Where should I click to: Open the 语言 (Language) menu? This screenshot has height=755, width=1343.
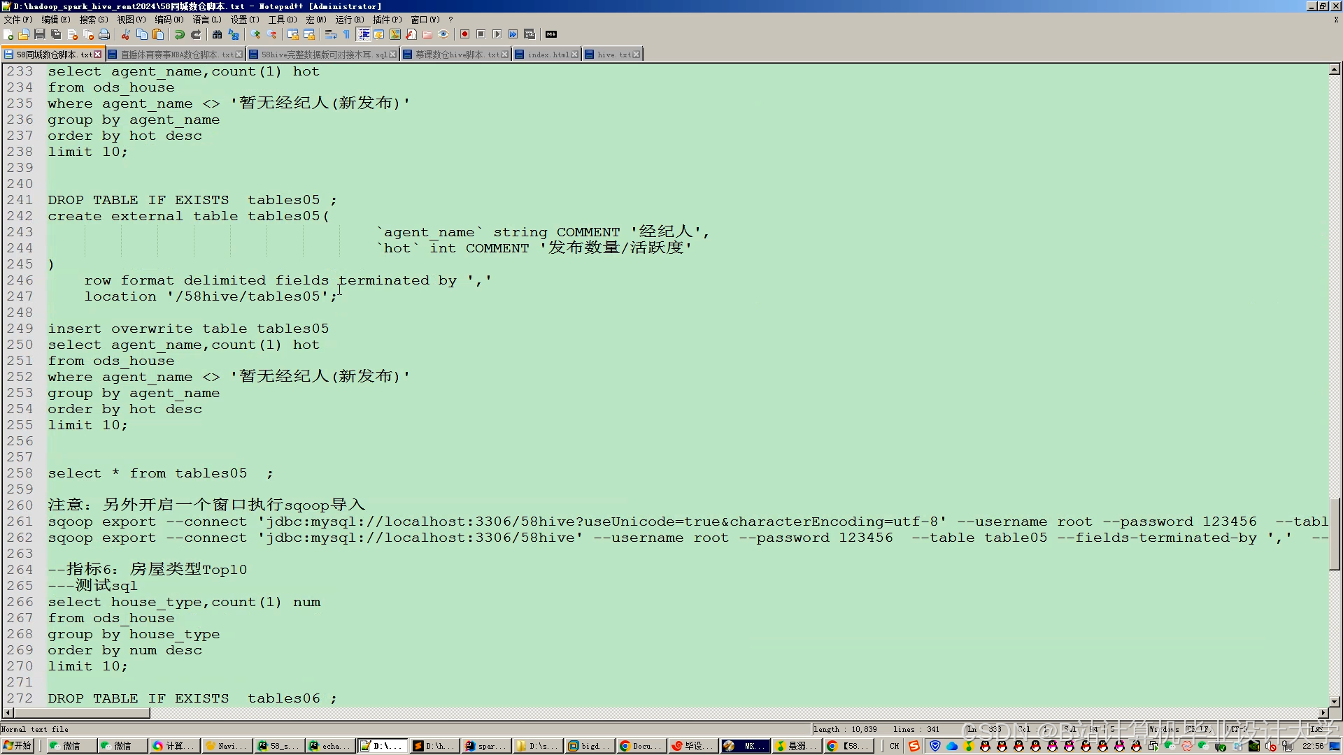[206, 20]
